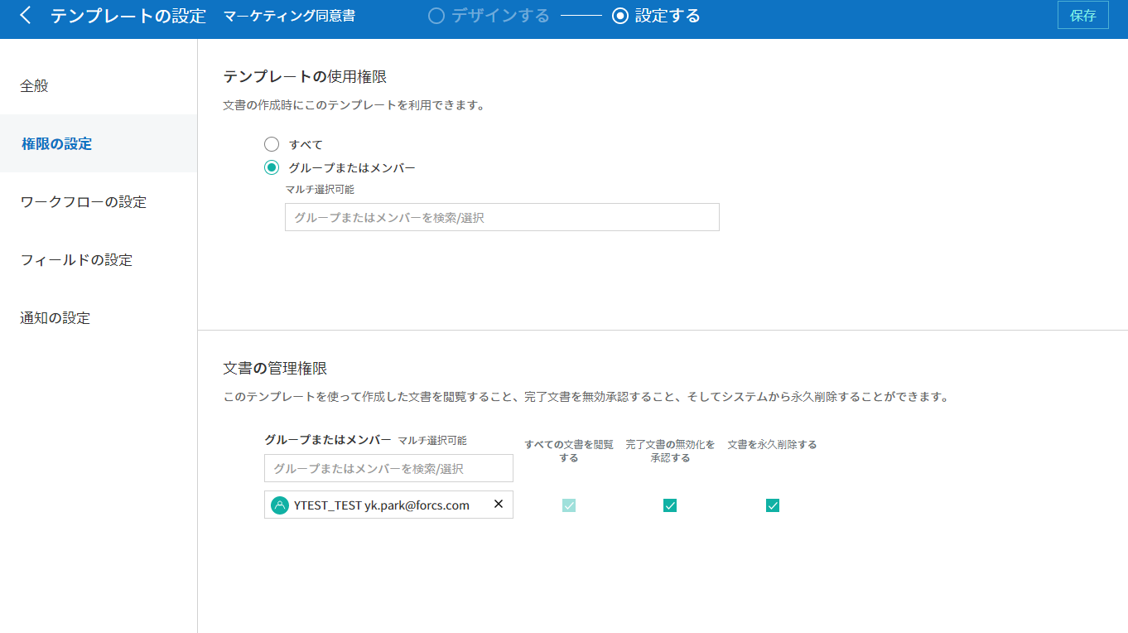Image resolution: width=1128 pixels, height=633 pixels.
Task: Click the テンプレートの設定 header title
Action: [x=128, y=16]
